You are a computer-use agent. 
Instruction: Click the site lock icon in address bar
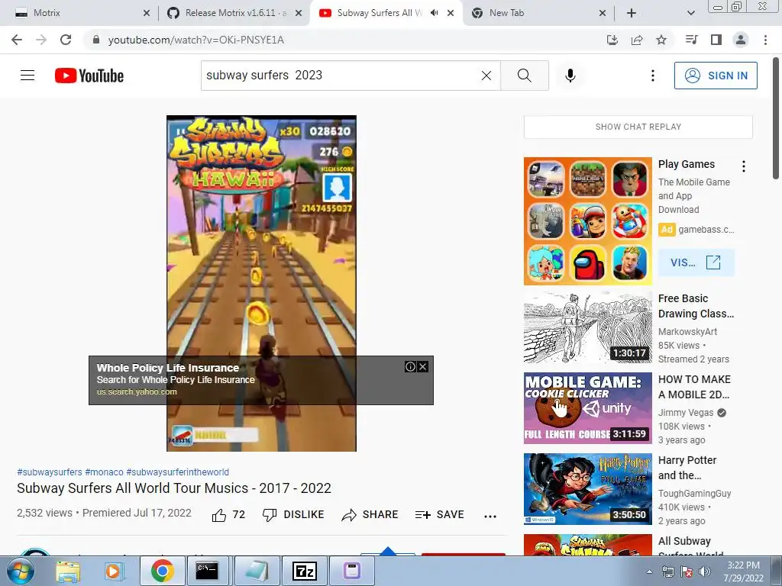[96, 40]
